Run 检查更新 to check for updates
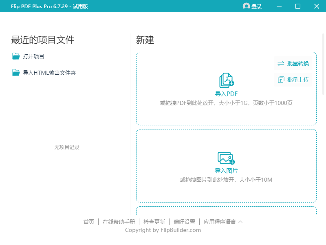This screenshot has height=245, width=326. [154, 221]
